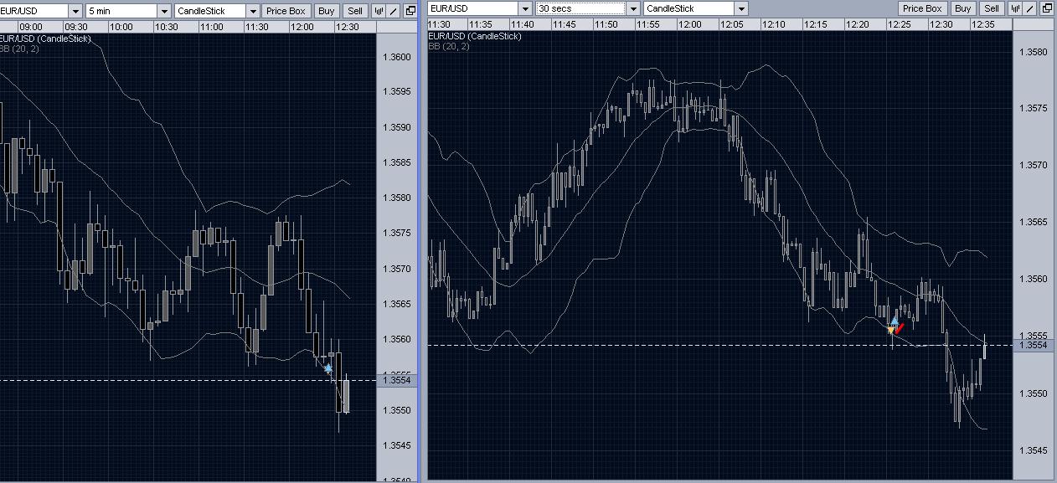Open CandleStick dropdown arrow in left chart
This screenshot has width=1057, height=483.
click(x=253, y=11)
